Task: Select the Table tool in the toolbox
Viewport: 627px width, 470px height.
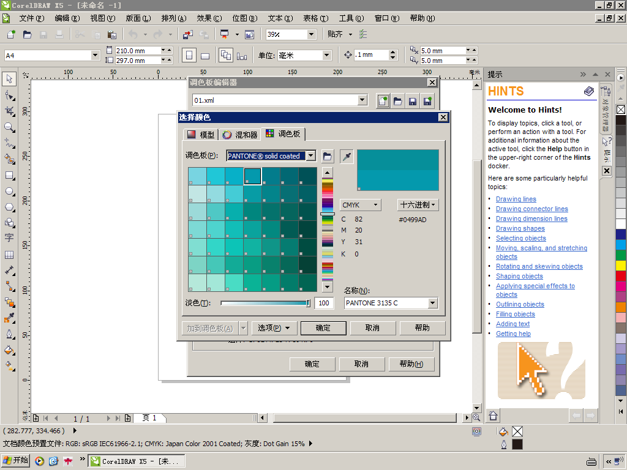Action: coord(9,255)
